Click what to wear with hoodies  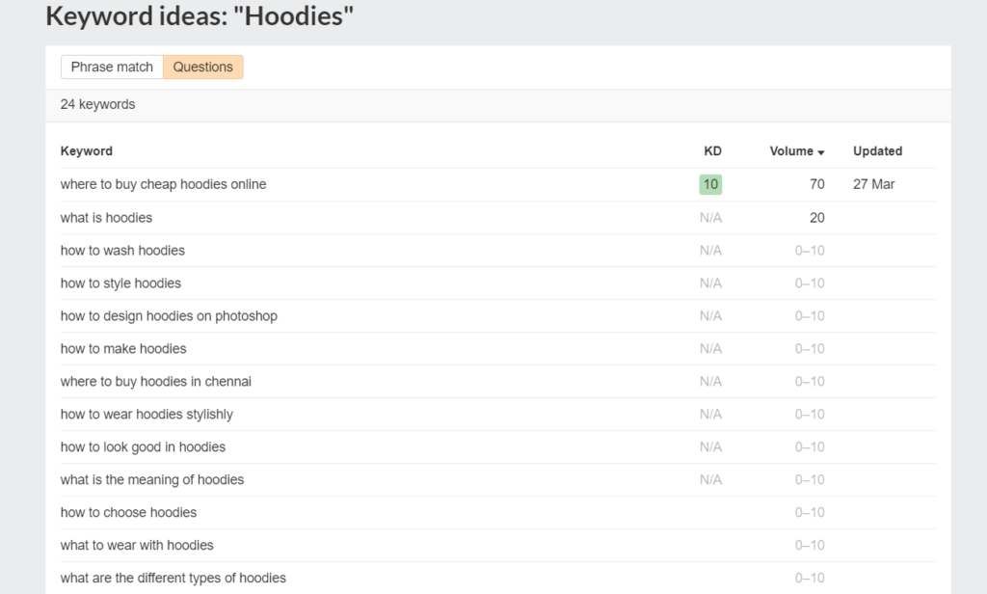point(137,546)
